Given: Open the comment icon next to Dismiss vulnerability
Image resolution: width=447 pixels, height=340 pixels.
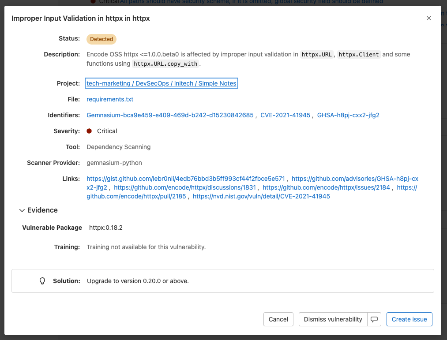Looking at the screenshot, I should tap(374, 319).
